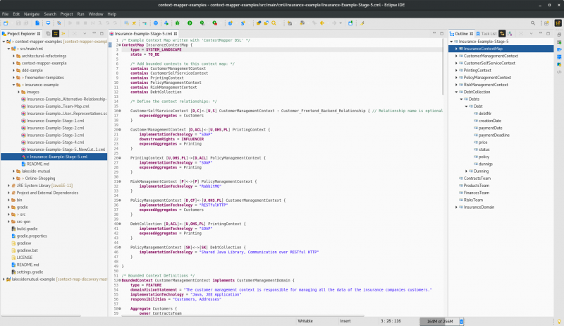Click the lightbulb tip icon at bottom right
Image resolution: width=564 pixels, height=326 pixels.
coord(559,321)
